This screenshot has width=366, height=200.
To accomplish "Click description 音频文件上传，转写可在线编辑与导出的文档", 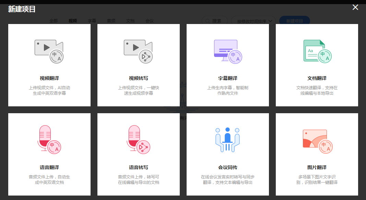I will pyautogui.click(x=139, y=179).
